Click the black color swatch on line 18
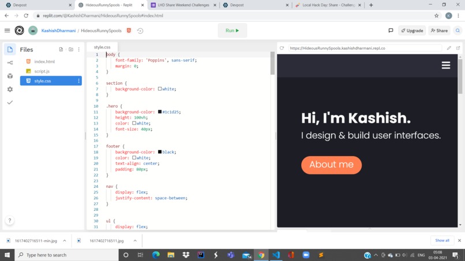 click(x=160, y=152)
